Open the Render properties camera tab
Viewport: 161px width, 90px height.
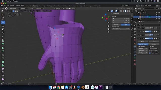click(135, 29)
